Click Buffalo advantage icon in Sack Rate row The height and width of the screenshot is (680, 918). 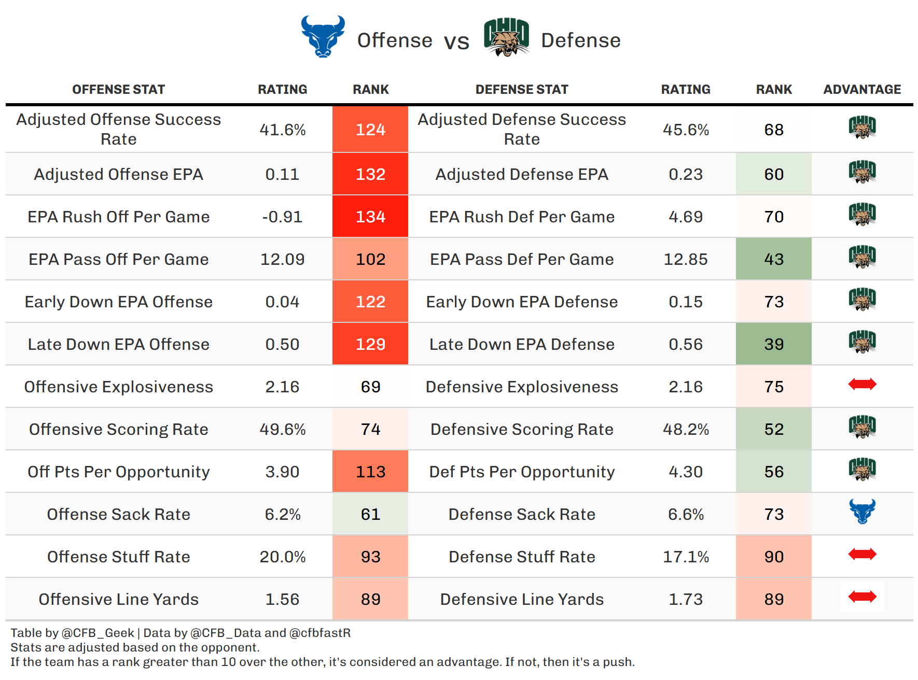point(862,512)
